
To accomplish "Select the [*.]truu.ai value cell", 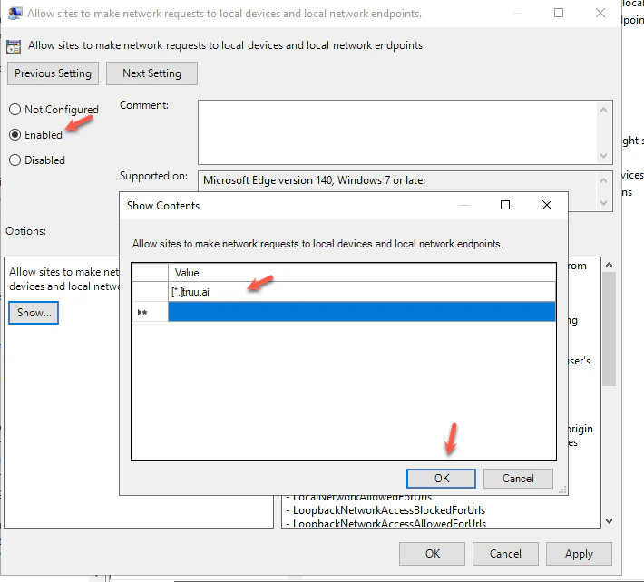I will point(361,292).
